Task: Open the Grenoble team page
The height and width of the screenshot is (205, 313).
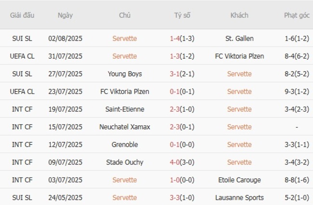Action: (124, 145)
